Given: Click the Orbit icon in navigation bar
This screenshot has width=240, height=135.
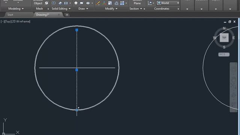Looking at the screenshot, I should pos(233,95).
